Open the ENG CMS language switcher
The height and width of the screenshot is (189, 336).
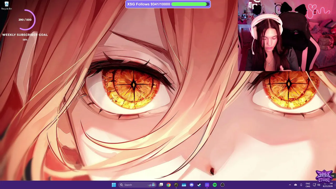[x=308, y=185]
